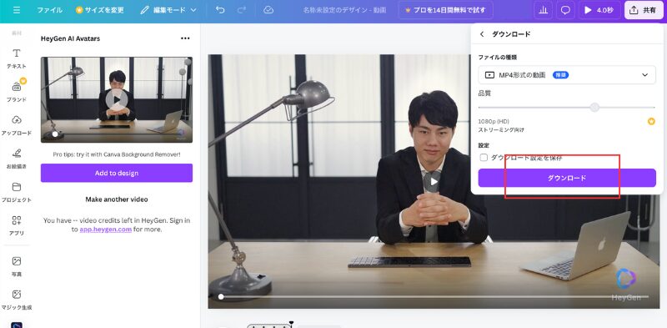The width and height of the screenshot is (667, 328).
Task: Click the preview thumbnail progress handle
Action: pyautogui.click(x=55, y=134)
